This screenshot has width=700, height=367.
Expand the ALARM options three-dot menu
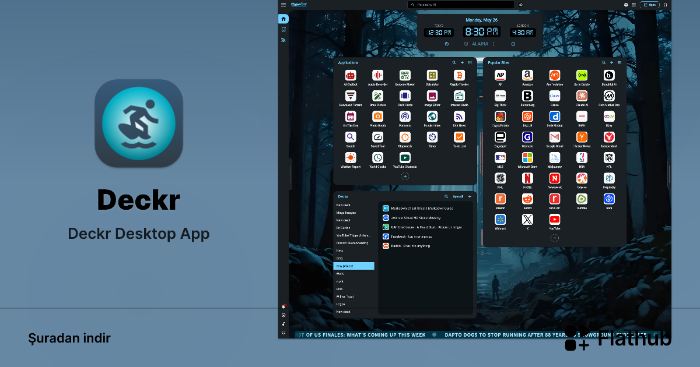click(494, 44)
